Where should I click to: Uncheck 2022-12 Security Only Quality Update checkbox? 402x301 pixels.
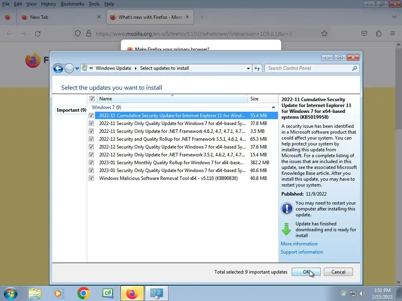91,147
